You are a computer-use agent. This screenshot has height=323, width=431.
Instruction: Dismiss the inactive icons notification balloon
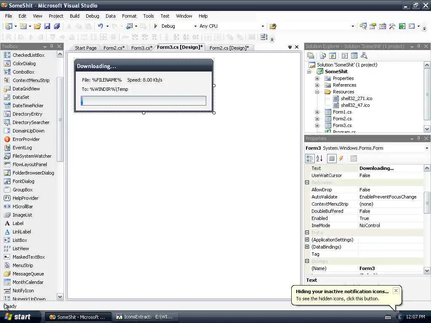tap(396, 291)
